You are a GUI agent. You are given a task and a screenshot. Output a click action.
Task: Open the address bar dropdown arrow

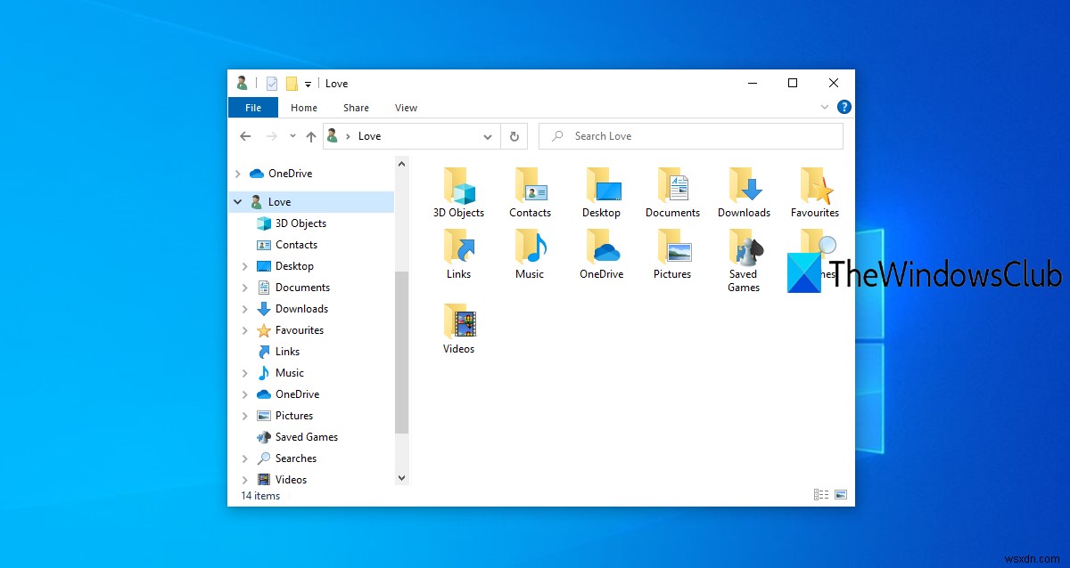488,135
